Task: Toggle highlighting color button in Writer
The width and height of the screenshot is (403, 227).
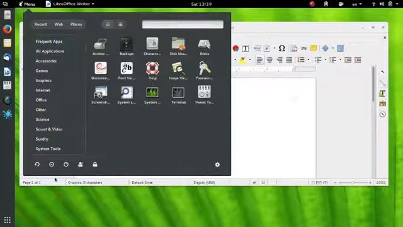Action: coord(242,60)
